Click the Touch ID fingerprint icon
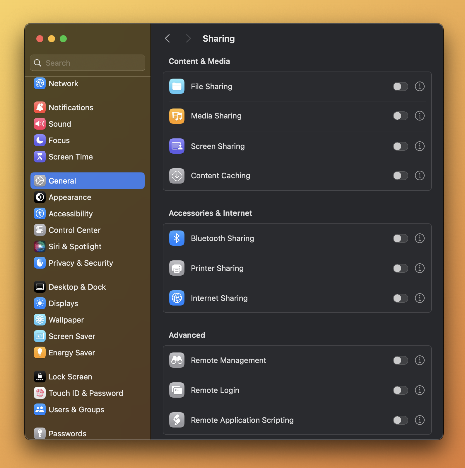465x468 pixels. (40, 393)
